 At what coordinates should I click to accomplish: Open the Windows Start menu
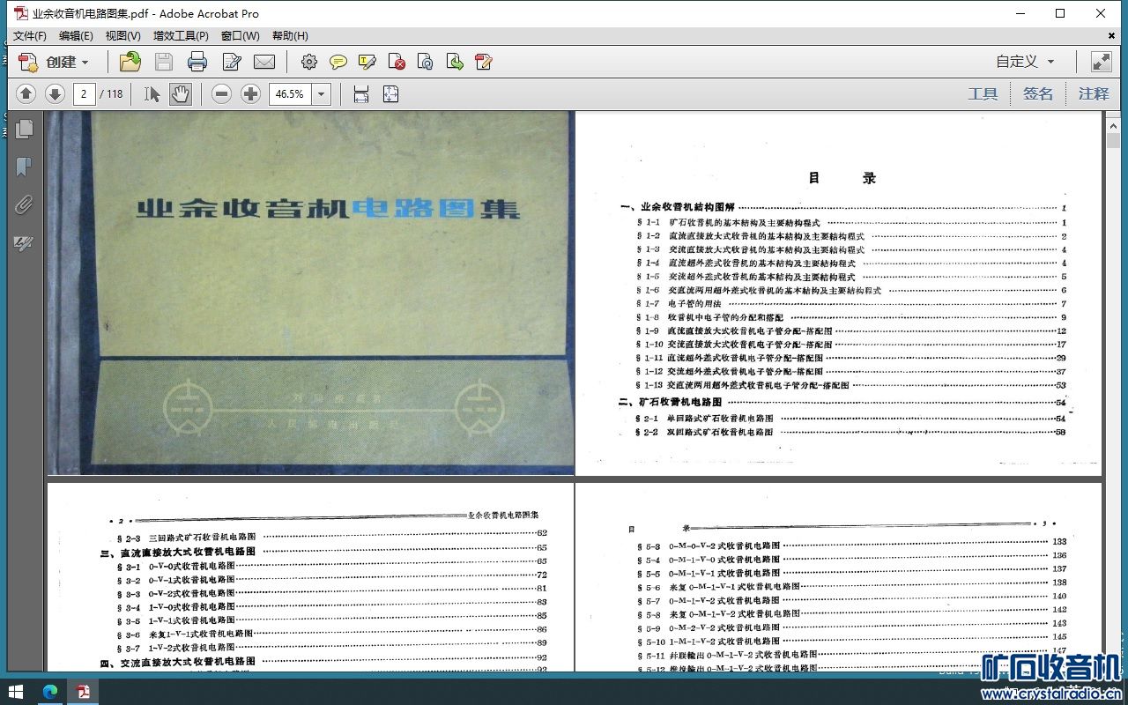coord(16,691)
